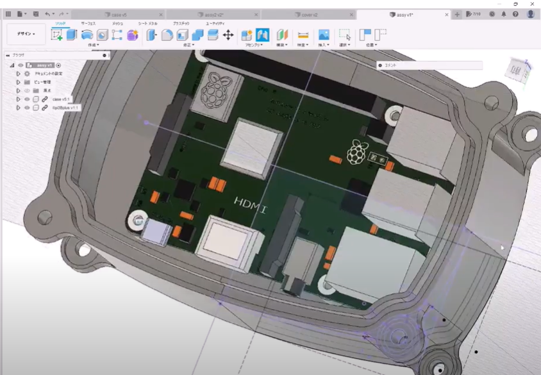
Task: Select the Create Sketch tool
Action: click(56, 35)
